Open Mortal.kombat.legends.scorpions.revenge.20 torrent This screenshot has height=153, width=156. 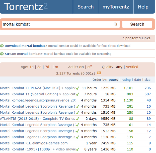38,100
